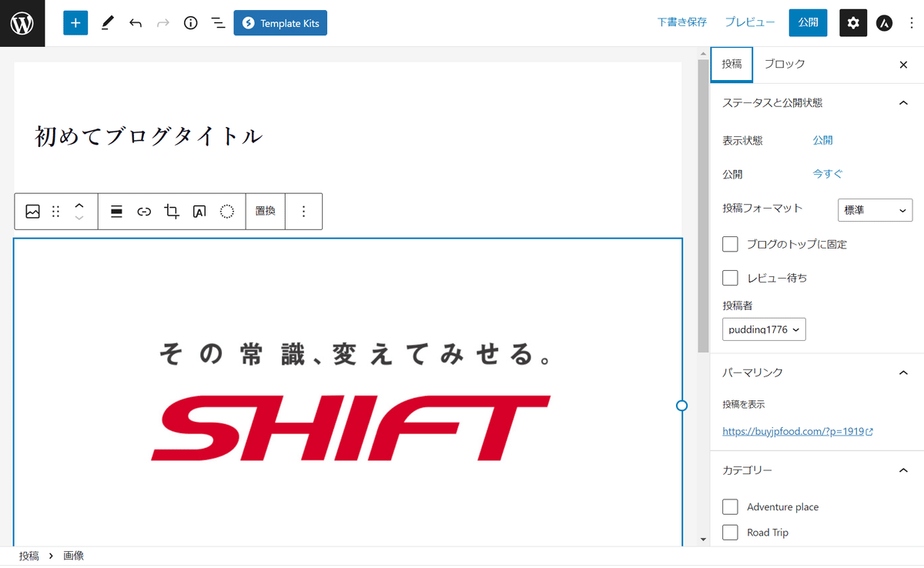Close the settings sidebar
The width and height of the screenshot is (924, 568).
[904, 65]
